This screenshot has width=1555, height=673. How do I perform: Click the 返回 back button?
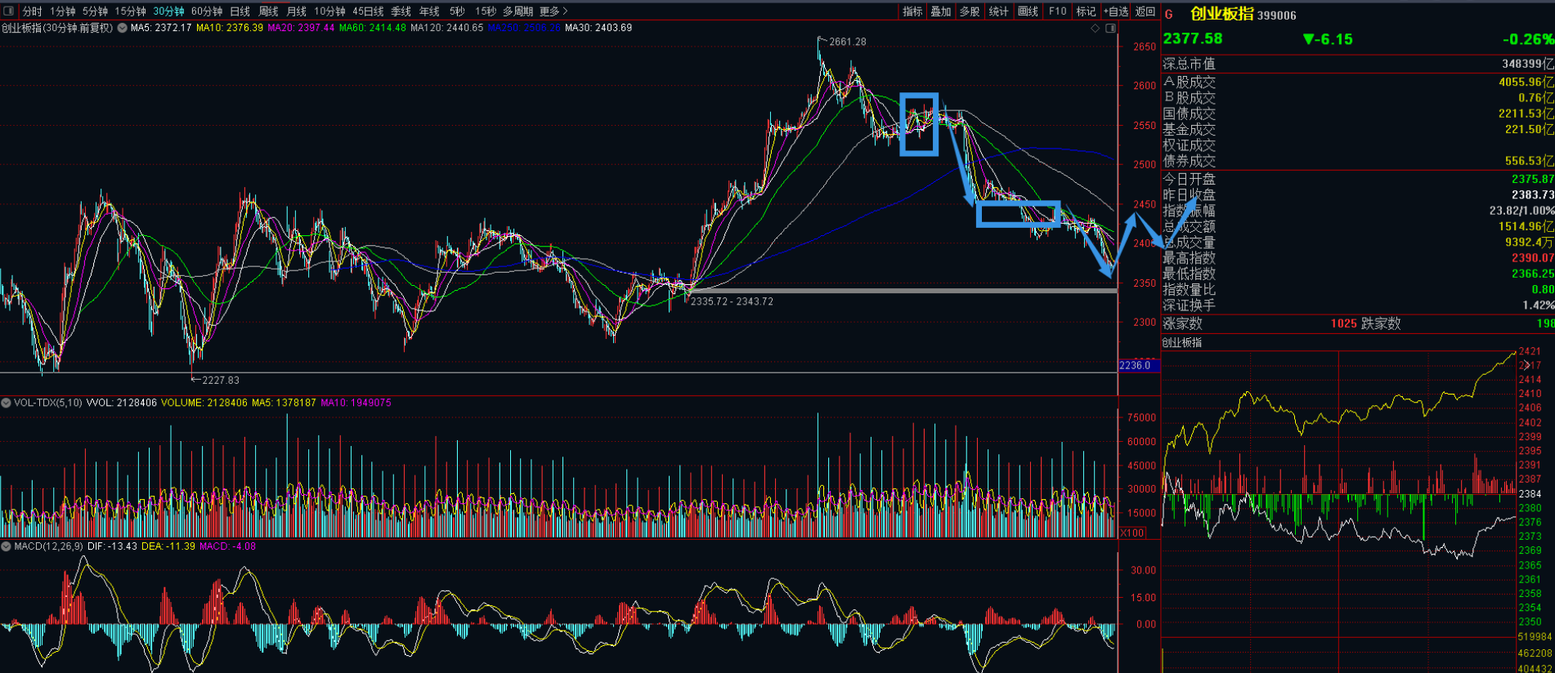click(1145, 11)
